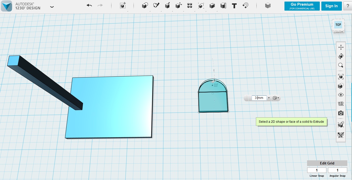The image size is (352, 180).
Task: Click the redo arrow
Action: point(100,5)
